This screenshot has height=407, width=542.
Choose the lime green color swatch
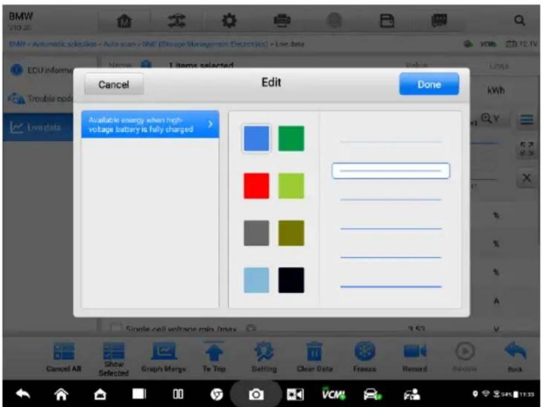click(291, 186)
